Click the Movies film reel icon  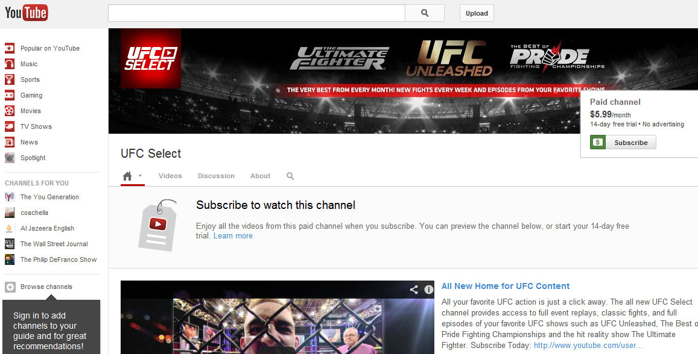pyautogui.click(x=9, y=111)
